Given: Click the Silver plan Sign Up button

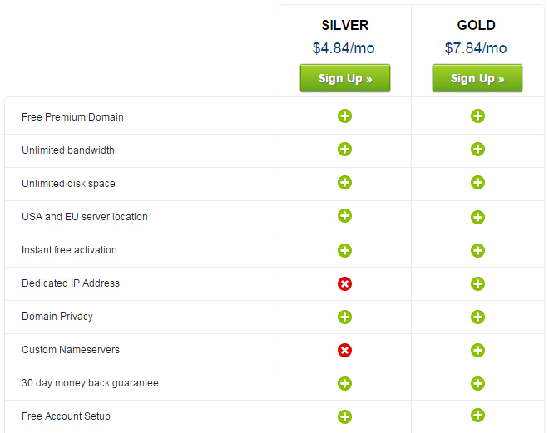Looking at the screenshot, I should click(x=344, y=78).
